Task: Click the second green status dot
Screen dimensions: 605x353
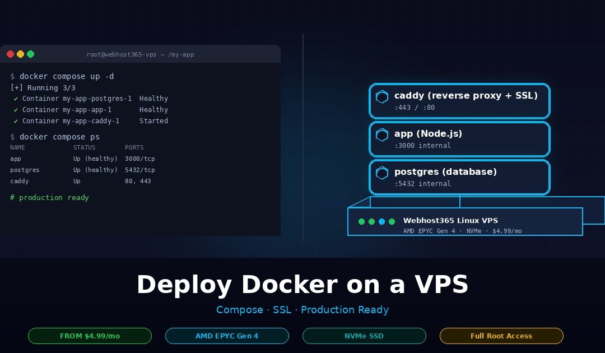Action: point(371,221)
